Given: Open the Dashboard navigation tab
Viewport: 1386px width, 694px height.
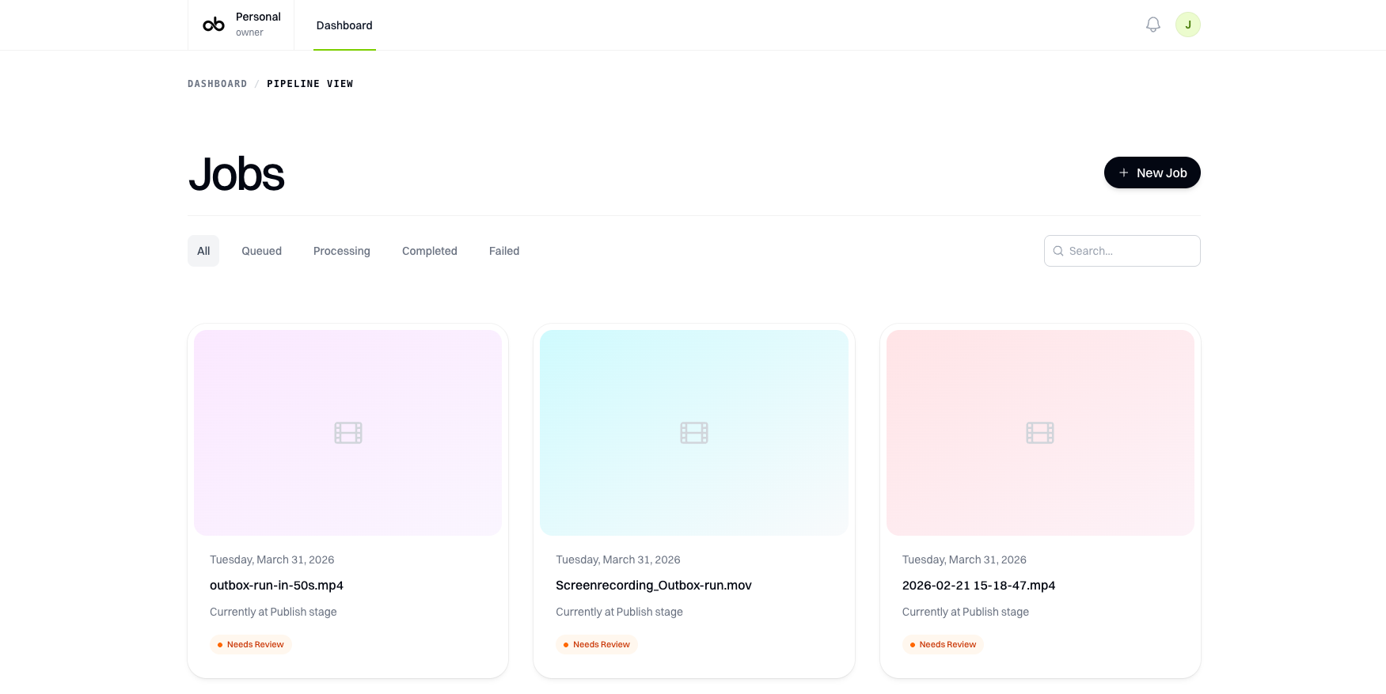Looking at the screenshot, I should click(x=344, y=25).
